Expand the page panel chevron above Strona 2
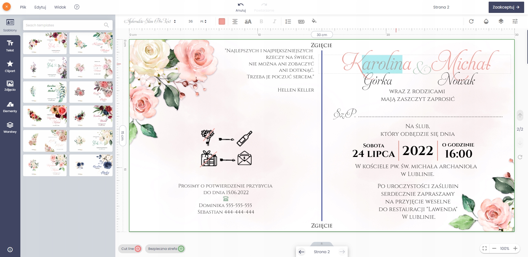 [x=322, y=244]
